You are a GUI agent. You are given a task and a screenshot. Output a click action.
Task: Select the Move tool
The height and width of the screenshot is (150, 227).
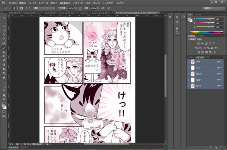pos(4,17)
